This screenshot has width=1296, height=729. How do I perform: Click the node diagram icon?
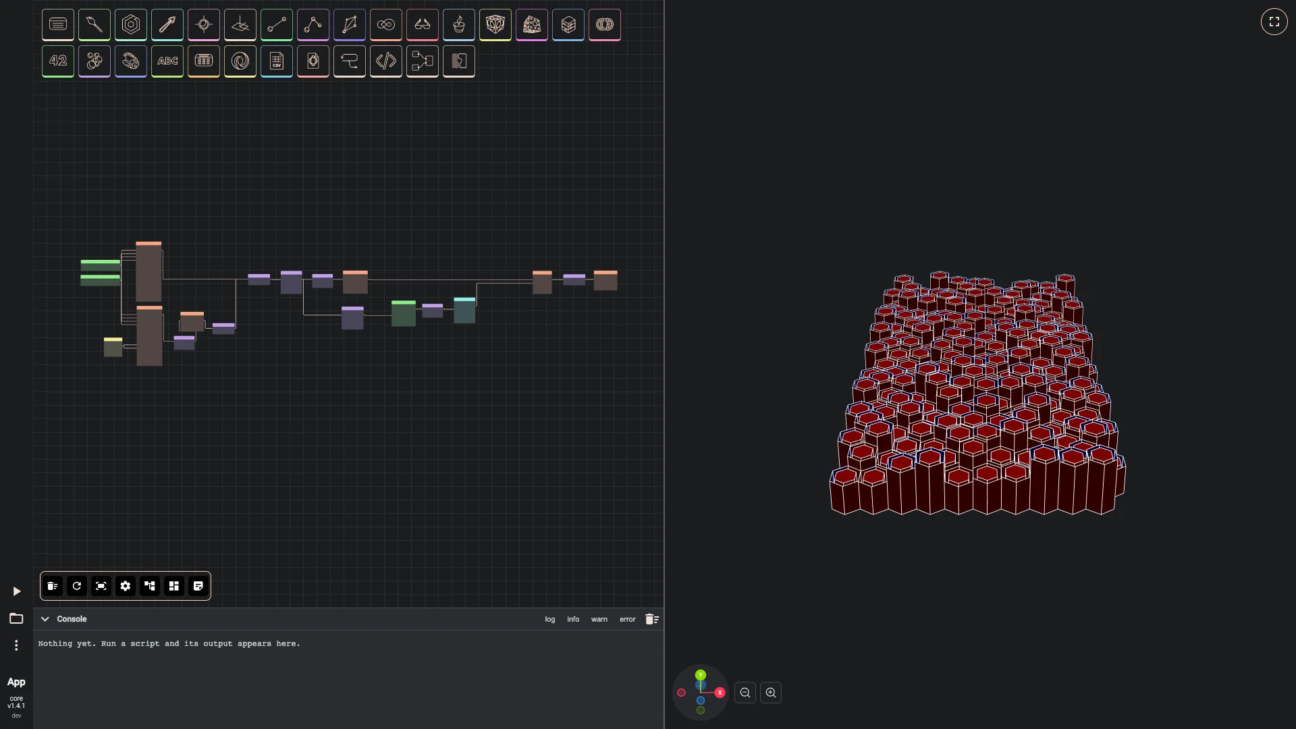423,61
